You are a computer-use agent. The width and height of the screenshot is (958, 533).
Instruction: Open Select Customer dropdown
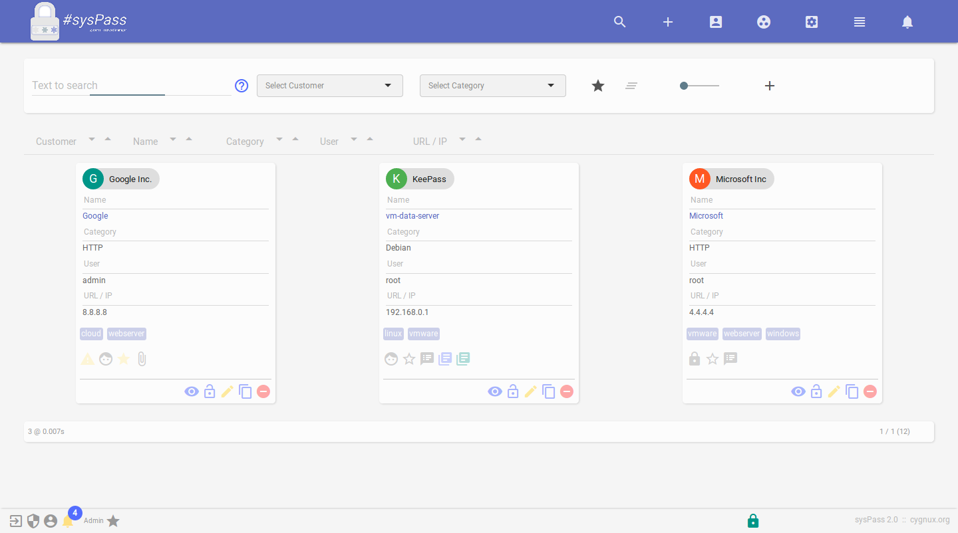pyautogui.click(x=330, y=86)
